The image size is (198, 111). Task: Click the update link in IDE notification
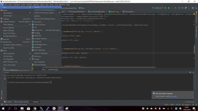pyautogui.click(x=174, y=96)
